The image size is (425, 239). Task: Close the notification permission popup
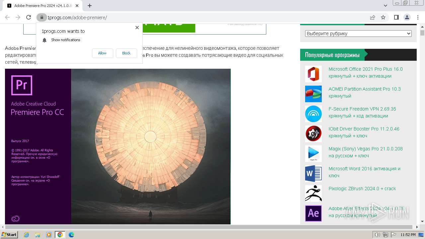coord(137,28)
